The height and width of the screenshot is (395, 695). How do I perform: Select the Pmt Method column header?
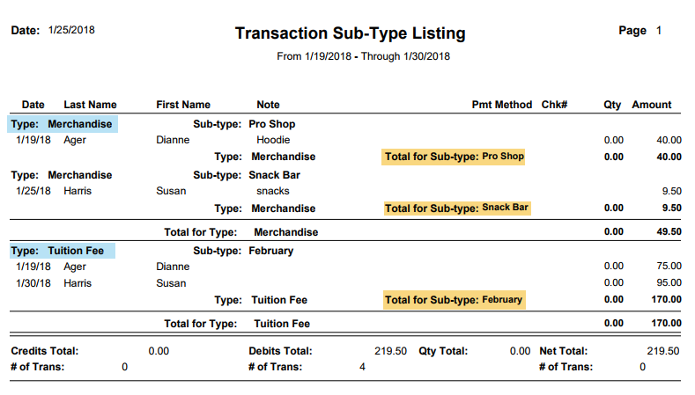pyautogui.click(x=502, y=105)
